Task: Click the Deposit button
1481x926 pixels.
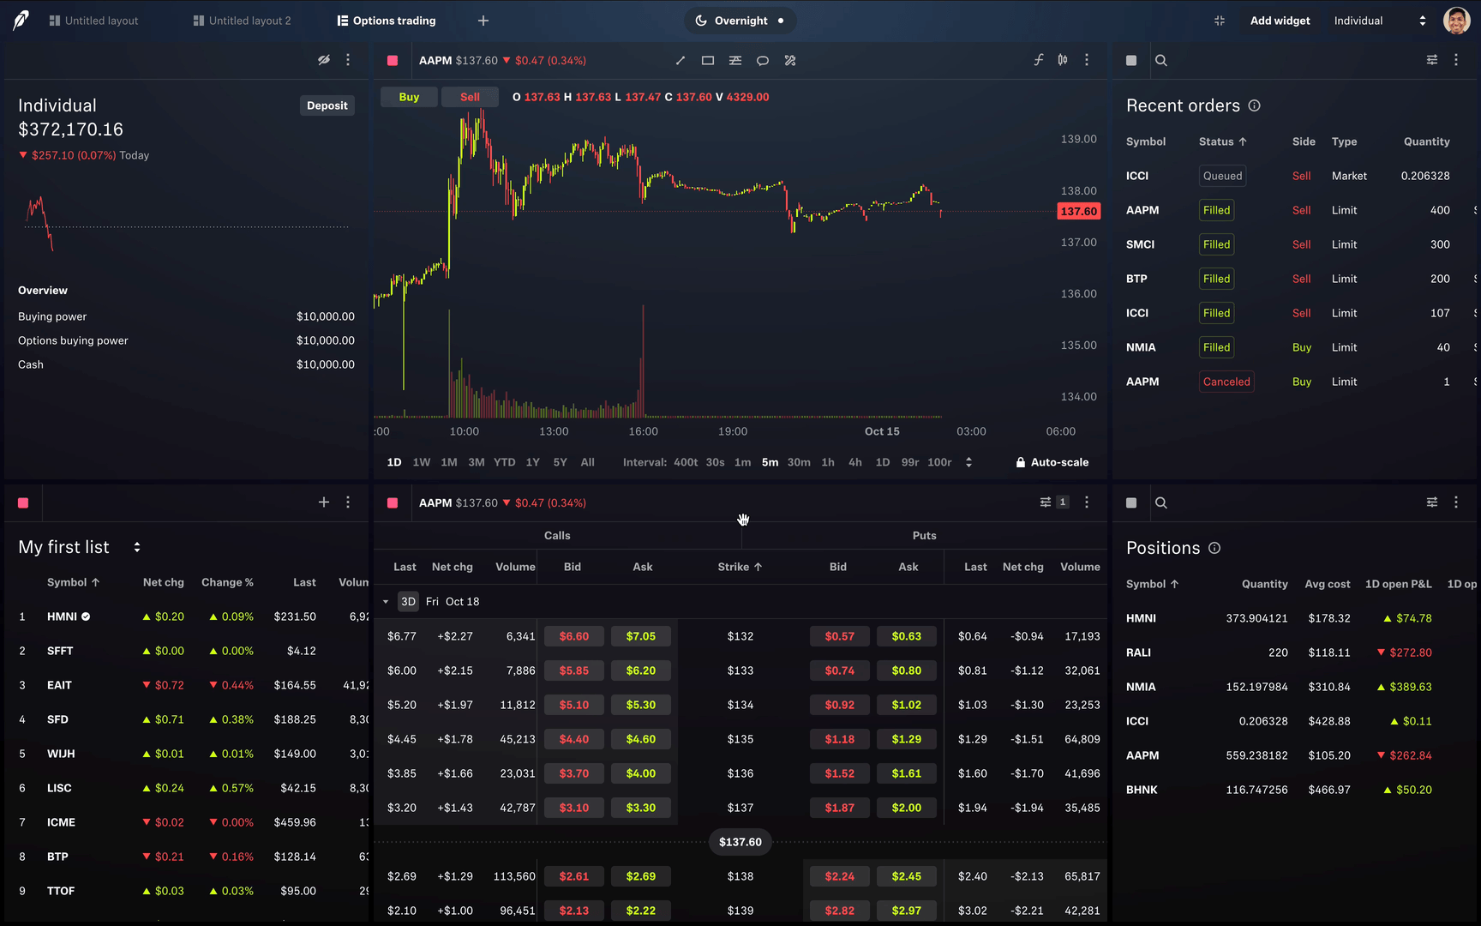Action: (327, 105)
